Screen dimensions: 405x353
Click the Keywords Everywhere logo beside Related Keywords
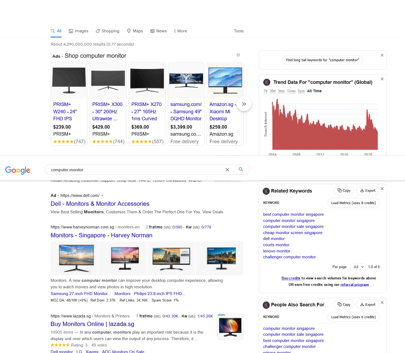(266, 191)
